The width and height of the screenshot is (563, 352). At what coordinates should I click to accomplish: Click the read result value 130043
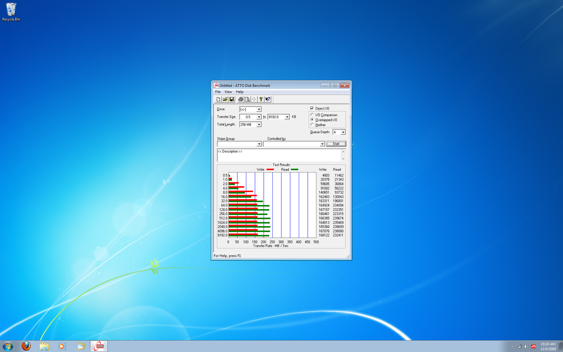(338, 197)
